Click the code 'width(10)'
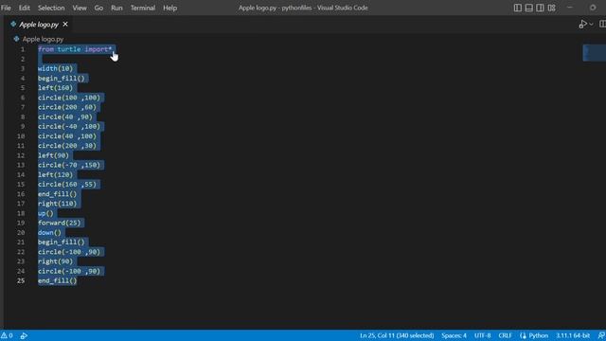Viewport: 606px width, 341px height. [55, 68]
